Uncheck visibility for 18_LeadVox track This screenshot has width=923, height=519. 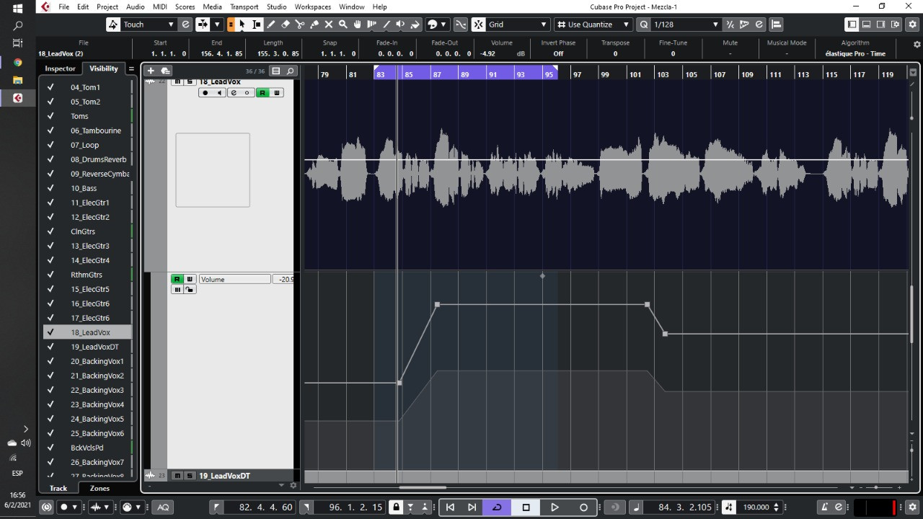tap(50, 332)
